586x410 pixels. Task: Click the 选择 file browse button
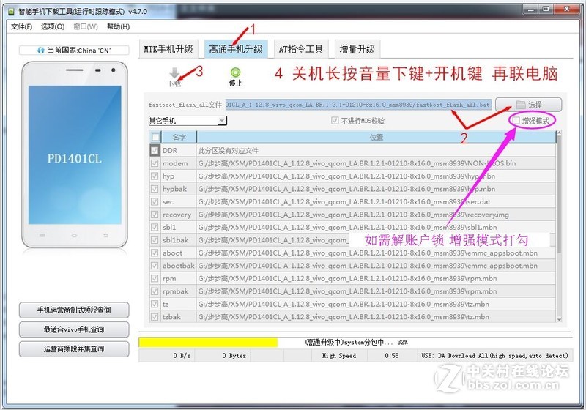coord(528,105)
